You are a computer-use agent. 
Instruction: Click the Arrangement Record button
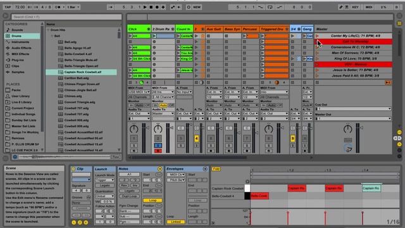tap(157, 7)
